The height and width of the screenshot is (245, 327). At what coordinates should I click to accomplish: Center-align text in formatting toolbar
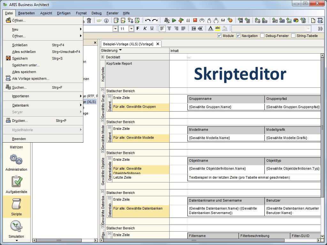pos(169,28)
